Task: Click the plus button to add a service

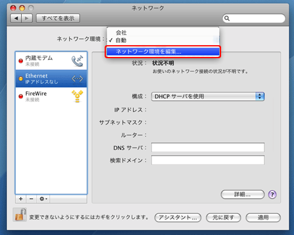Action: click(x=21, y=199)
